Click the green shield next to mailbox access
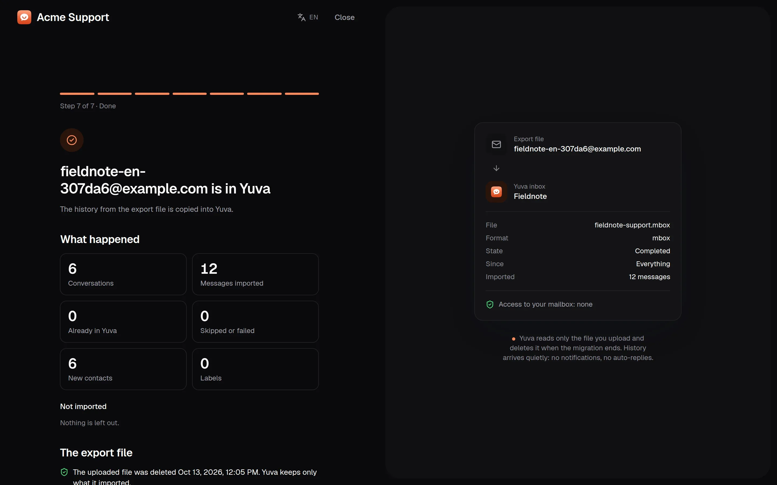 click(490, 304)
